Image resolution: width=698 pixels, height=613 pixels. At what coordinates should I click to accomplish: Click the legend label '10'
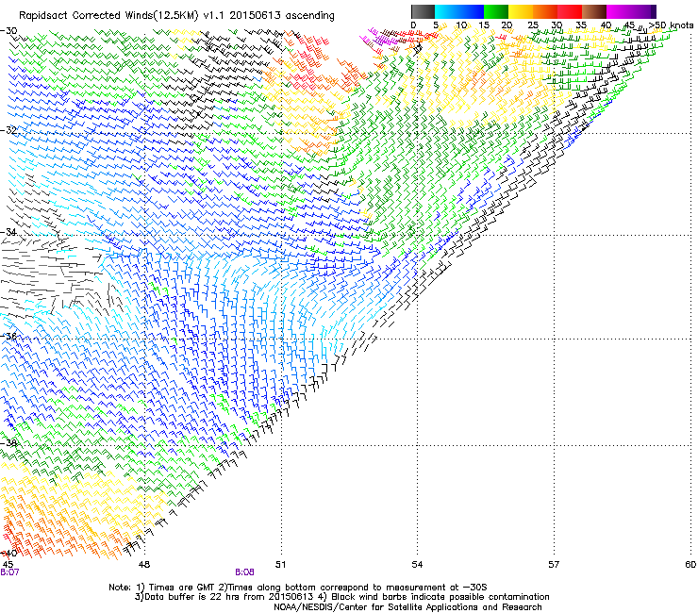[461, 25]
